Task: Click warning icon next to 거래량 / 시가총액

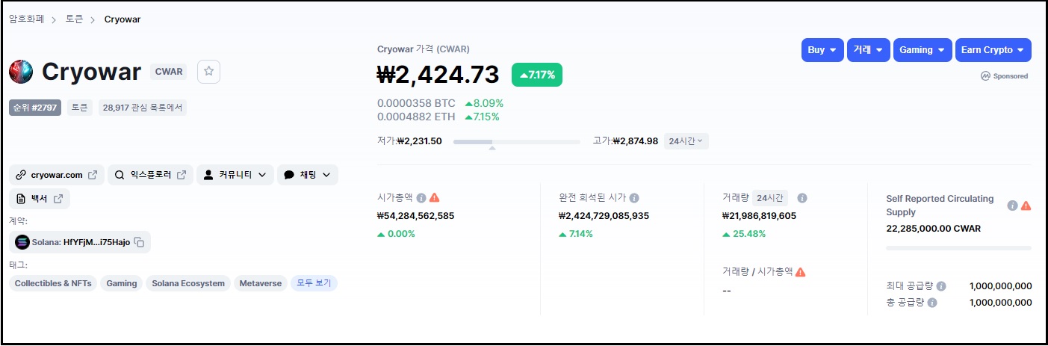Action: (x=801, y=272)
